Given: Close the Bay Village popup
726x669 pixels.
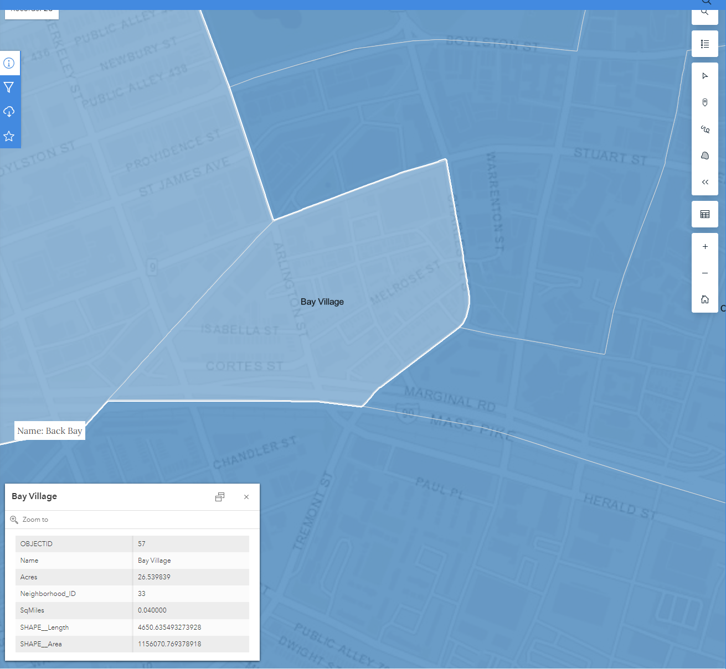Looking at the screenshot, I should pyautogui.click(x=246, y=497).
